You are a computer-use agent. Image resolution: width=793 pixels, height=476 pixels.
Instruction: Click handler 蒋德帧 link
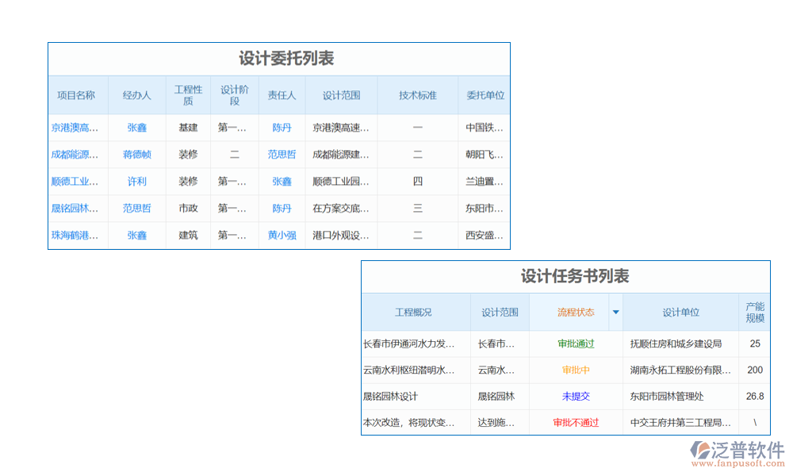[137, 155]
